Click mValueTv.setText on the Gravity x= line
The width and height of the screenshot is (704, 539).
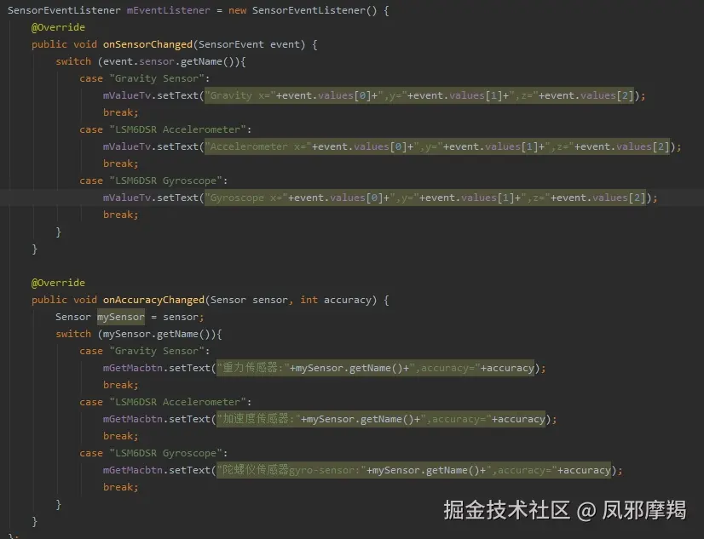point(151,95)
